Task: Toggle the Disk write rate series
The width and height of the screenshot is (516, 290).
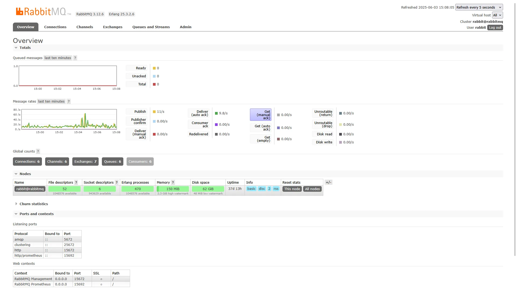Action: (x=323, y=142)
